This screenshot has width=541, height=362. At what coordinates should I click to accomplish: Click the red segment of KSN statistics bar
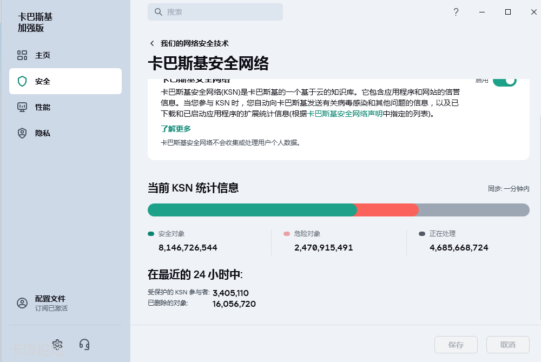click(x=387, y=210)
